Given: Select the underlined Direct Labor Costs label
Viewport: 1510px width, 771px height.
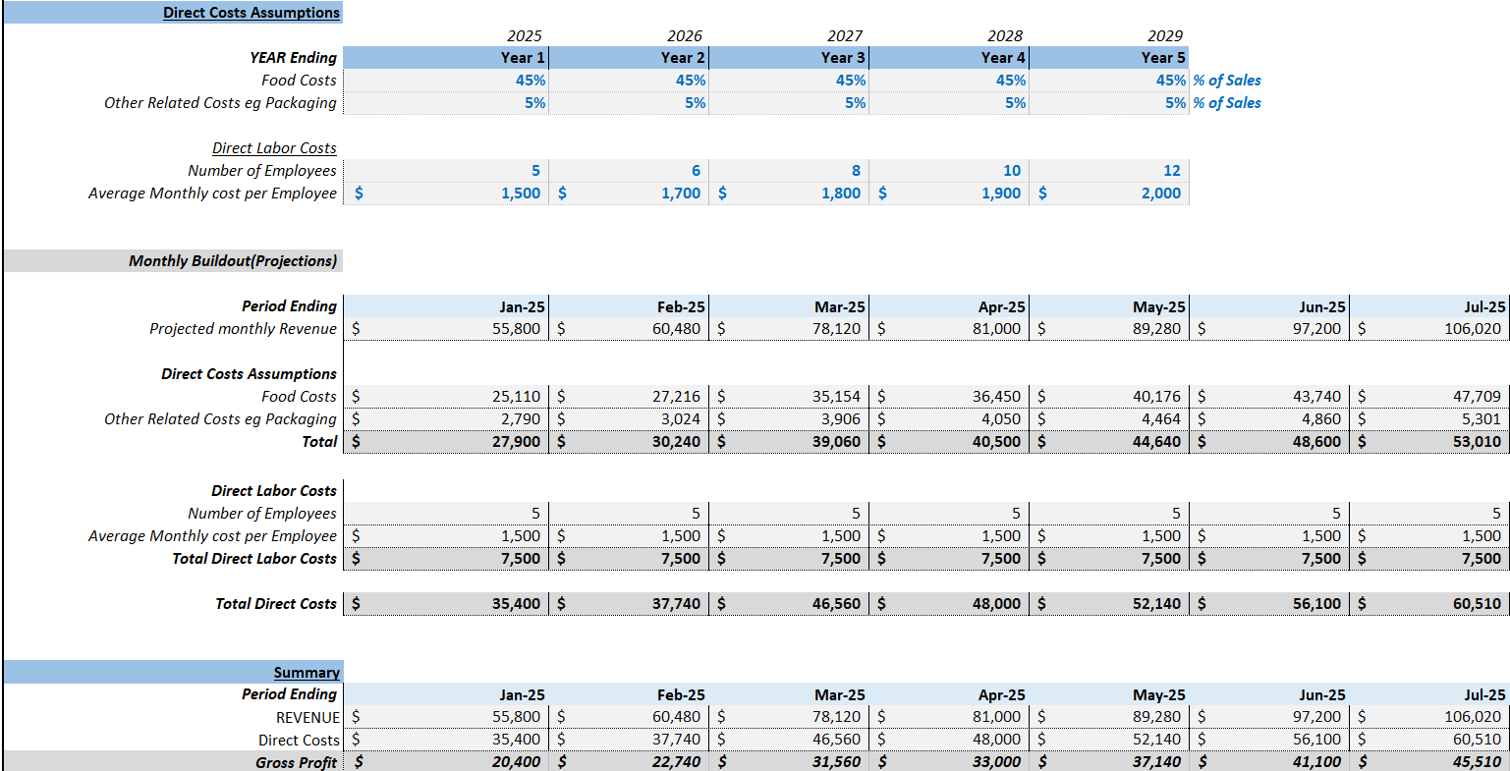Looking at the screenshot, I should pos(274,147).
